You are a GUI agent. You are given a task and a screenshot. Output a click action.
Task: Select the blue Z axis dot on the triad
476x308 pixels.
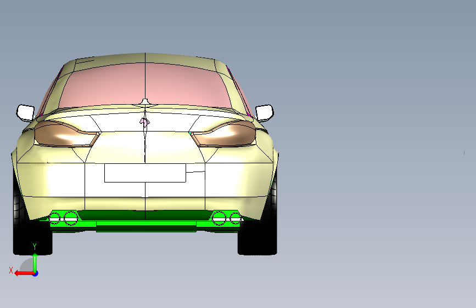[36, 273]
